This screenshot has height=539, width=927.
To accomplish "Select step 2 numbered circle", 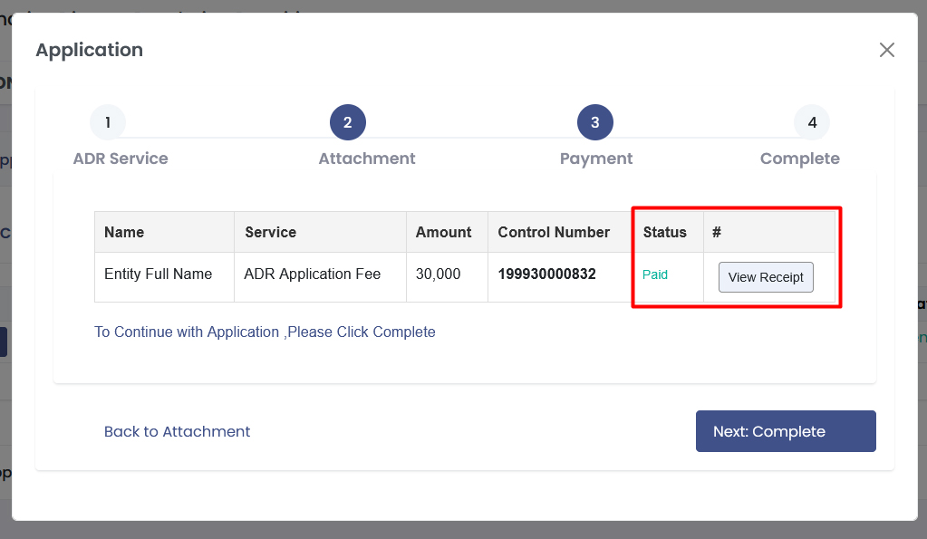I will (348, 122).
